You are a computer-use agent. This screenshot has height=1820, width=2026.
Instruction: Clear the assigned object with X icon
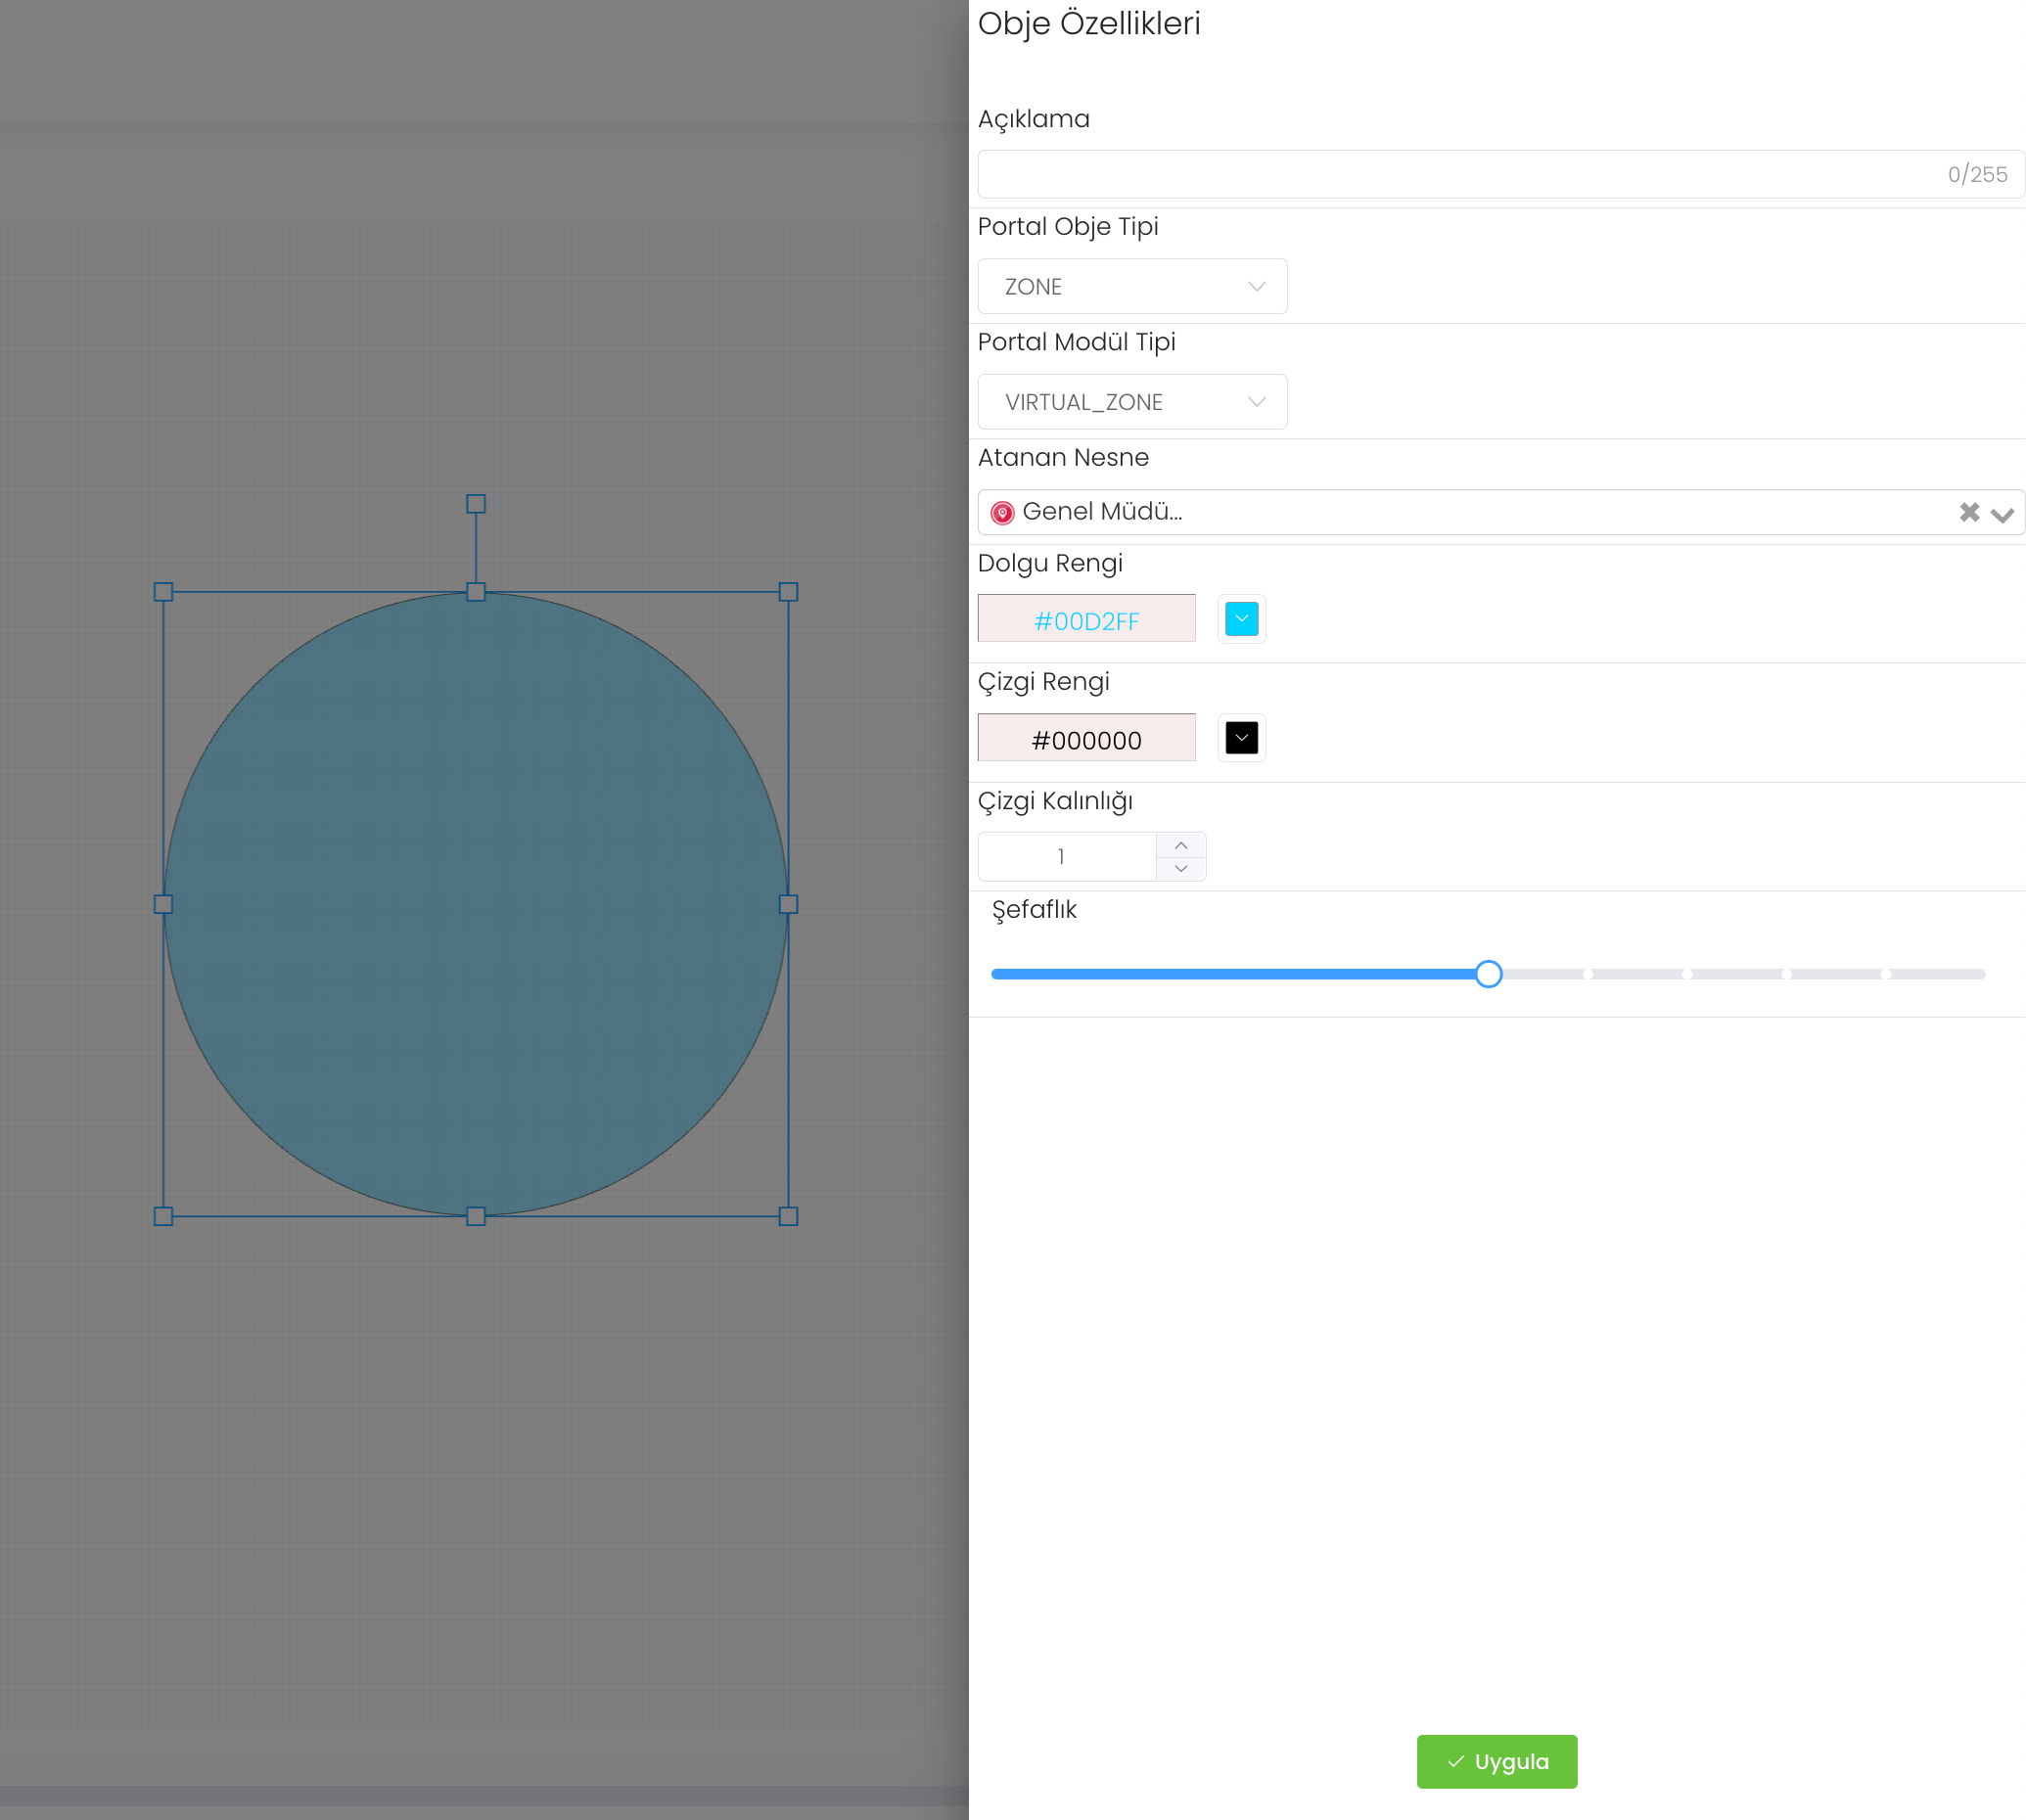(1968, 512)
